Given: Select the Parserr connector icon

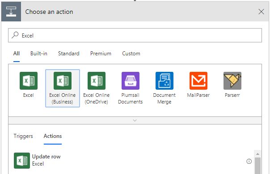Looking at the screenshot, I should coord(232,81).
